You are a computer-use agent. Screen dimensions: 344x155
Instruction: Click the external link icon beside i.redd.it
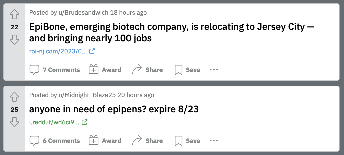(x=85, y=122)
